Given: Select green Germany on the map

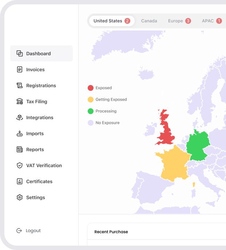Looking at the screenshot, I should coord(198,146).
